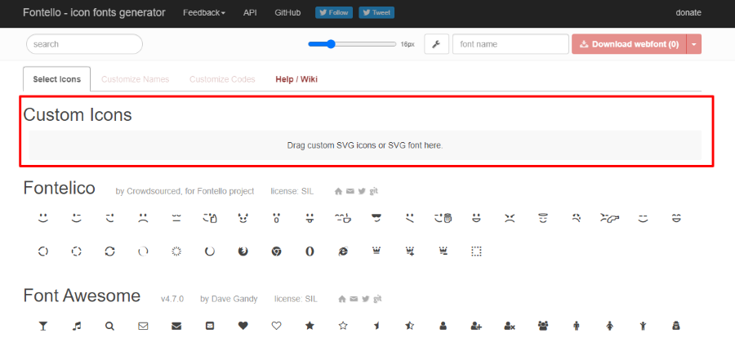735x347 pixels.
Task: Select the crown-plus icon
Action: tap(410, 251)
